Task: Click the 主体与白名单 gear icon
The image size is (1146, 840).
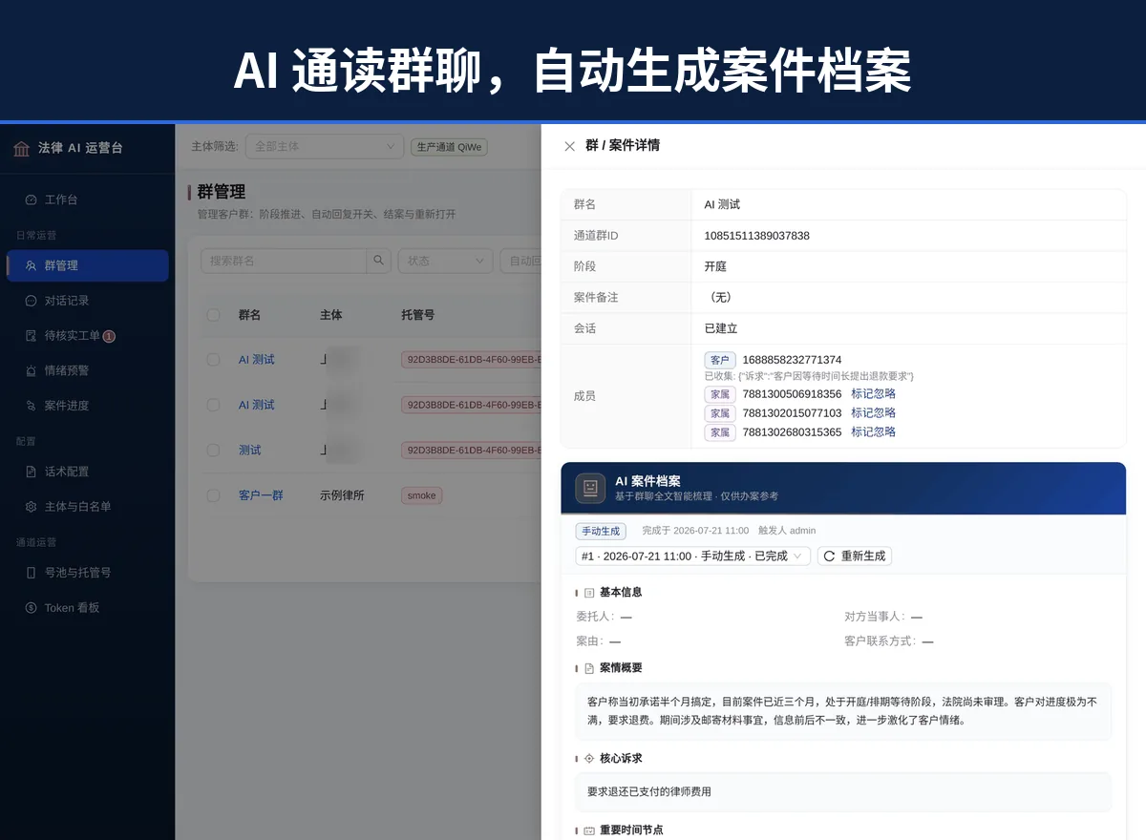Action: coord(31,507)
